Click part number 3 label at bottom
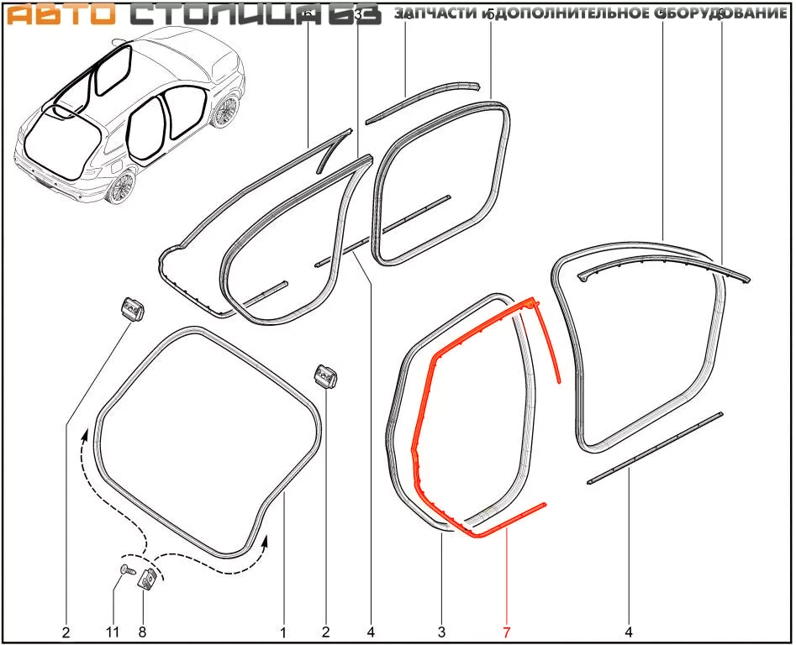The height and width of the screenshot is (645, 796). pos(441,630)
